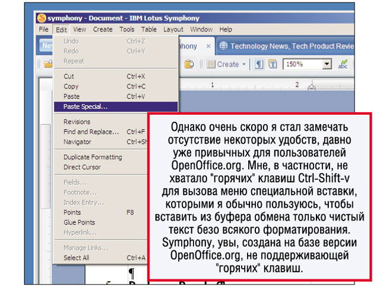The image size is (380, 287).
Task: Choose Navigator from the Edit menu
Action: pyautogui.click(x=101, y=141)
